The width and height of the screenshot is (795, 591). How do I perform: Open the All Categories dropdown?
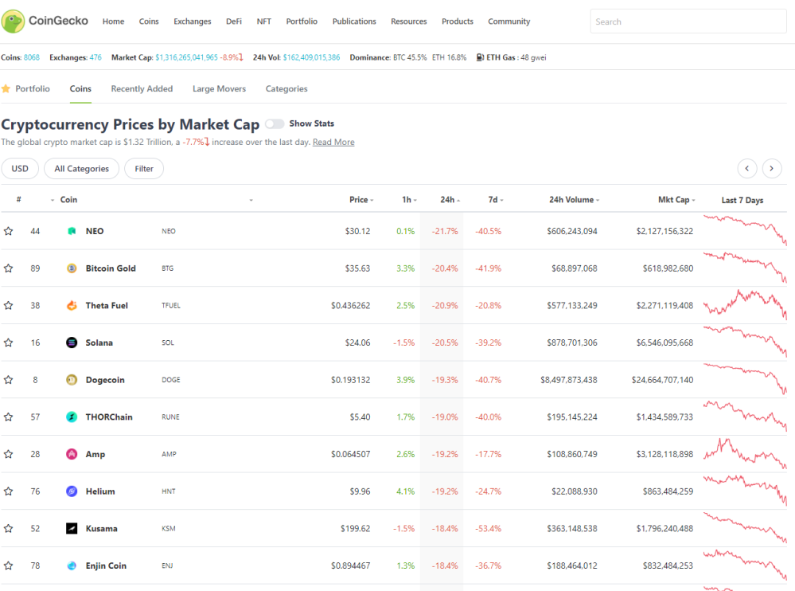82,168
